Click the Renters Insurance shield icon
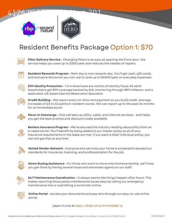Screen dimensions: 172x223 (x=21, y=133)
